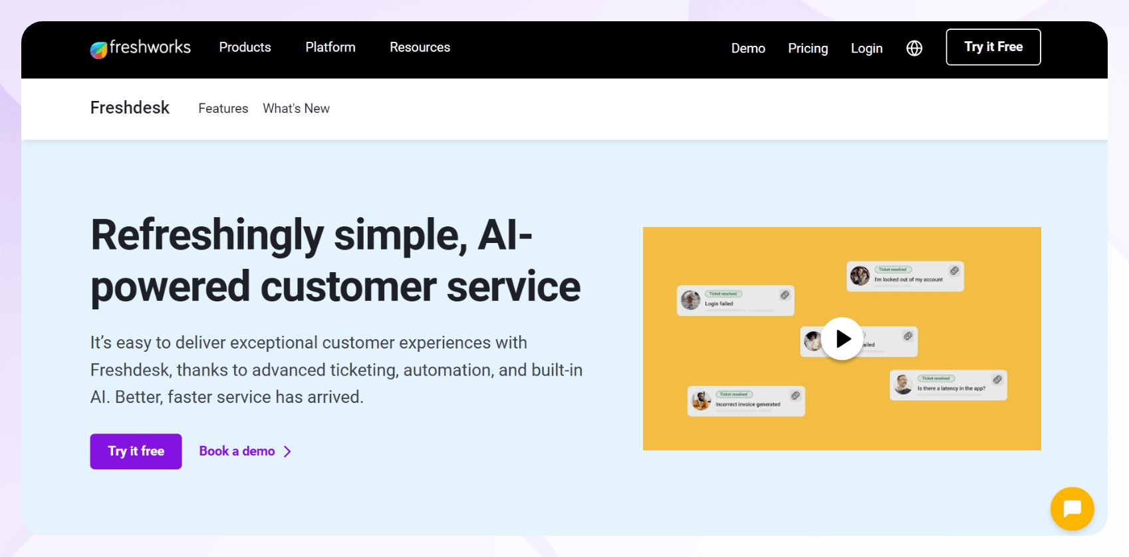
Task: Click avatar on "Incorrect invoice generated" card
Action: [x=701, y=401]
